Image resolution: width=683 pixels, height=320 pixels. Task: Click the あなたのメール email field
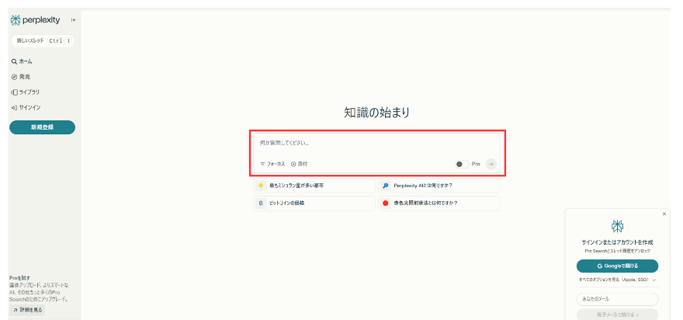coord(617,300)
